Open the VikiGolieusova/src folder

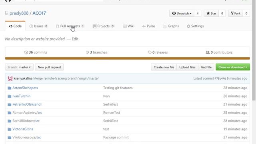click(x=27, y=137)
